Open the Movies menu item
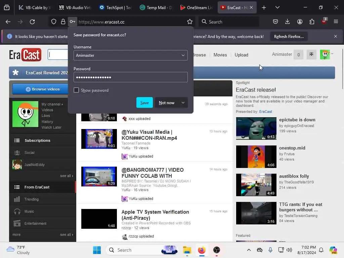Screen dimensions: 344x258 pos(220,55)
